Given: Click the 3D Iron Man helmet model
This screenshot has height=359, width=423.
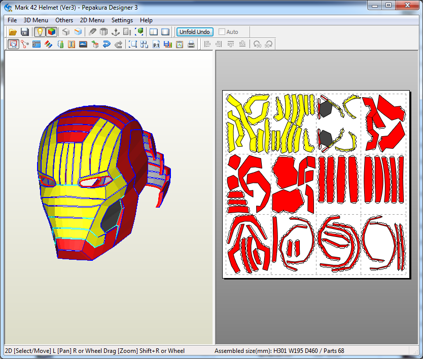Looking at the screenshot, I should 104,183.
